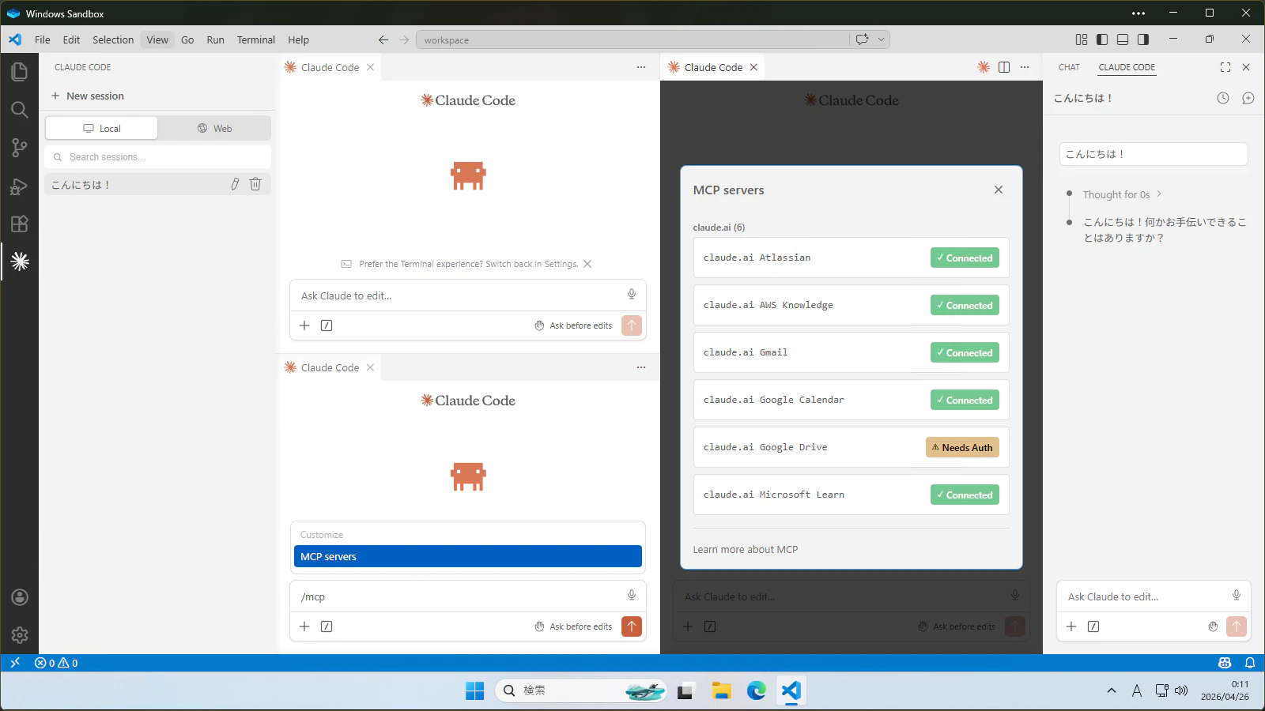Click Learn more about MCP link
1265x711 pixels.
tap(746, 549)
